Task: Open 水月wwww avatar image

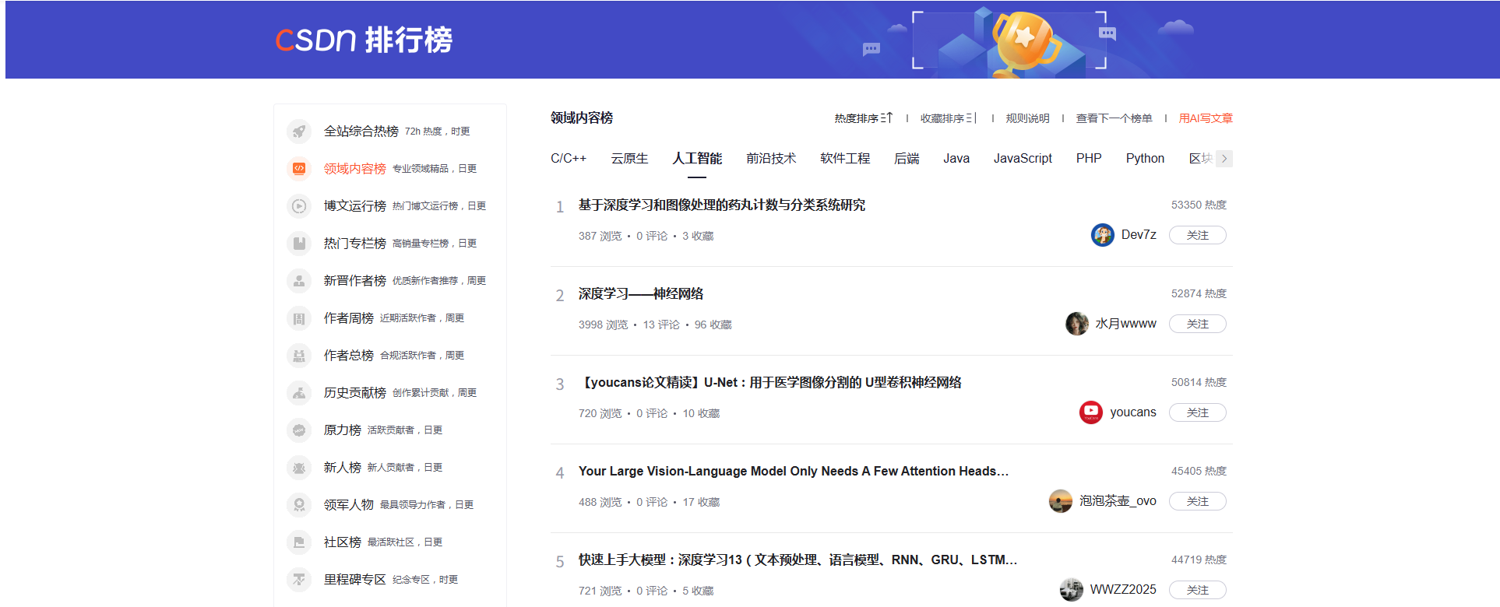Action: pos(1077,324)
